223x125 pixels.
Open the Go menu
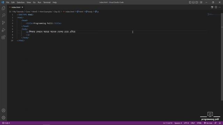[34, 2]
